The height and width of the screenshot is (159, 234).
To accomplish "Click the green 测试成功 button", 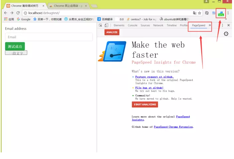I will (15, 46).
